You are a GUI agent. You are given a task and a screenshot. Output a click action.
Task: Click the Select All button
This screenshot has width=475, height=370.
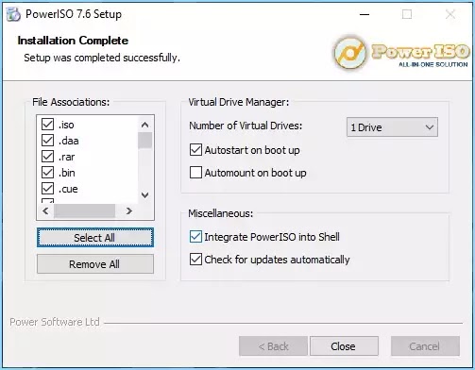(95, 238)
